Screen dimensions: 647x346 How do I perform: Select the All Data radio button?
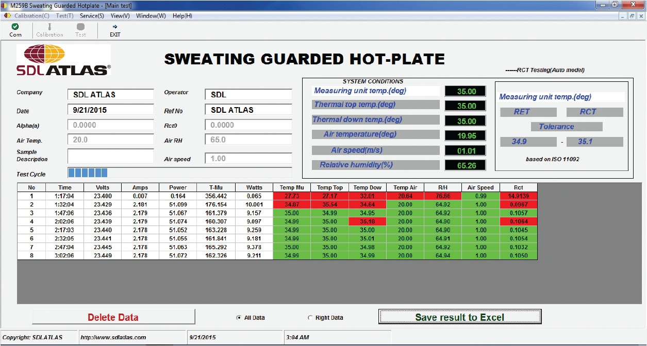point(238,318)
